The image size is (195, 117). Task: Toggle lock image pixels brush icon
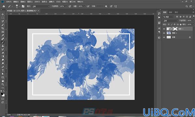point(172,25)
